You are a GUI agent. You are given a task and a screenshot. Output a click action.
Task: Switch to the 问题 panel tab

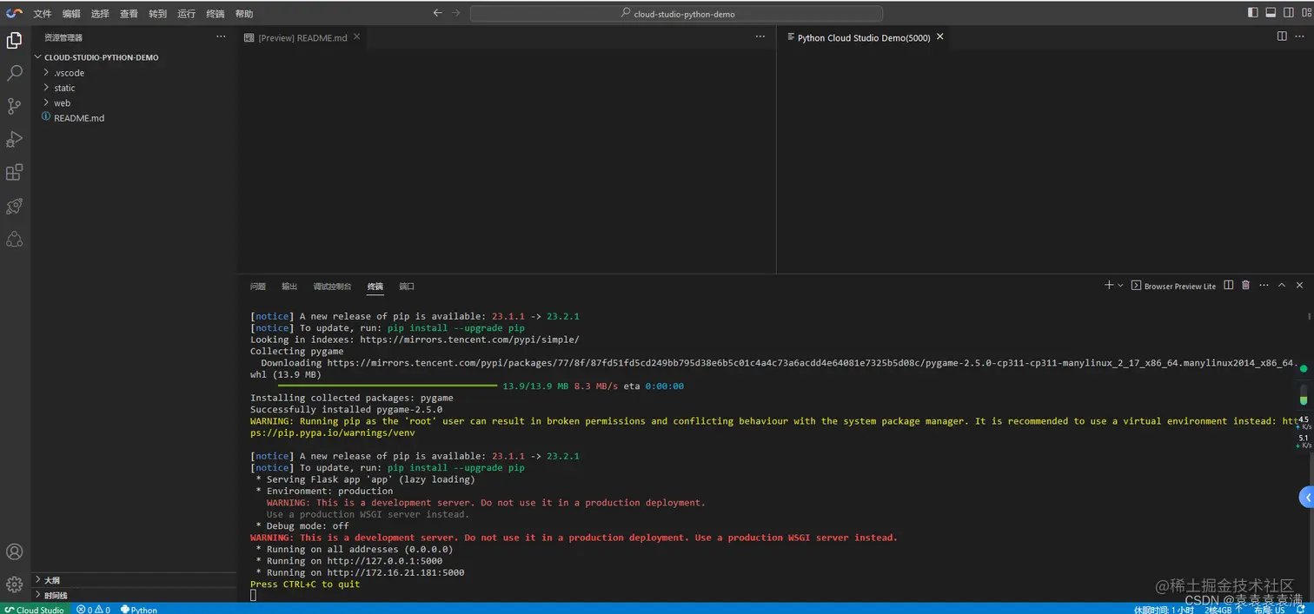[x=258, y=287]
